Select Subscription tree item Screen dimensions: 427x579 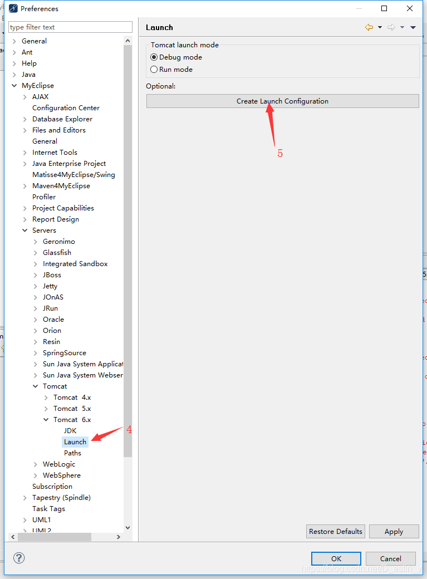coord(52,487)
